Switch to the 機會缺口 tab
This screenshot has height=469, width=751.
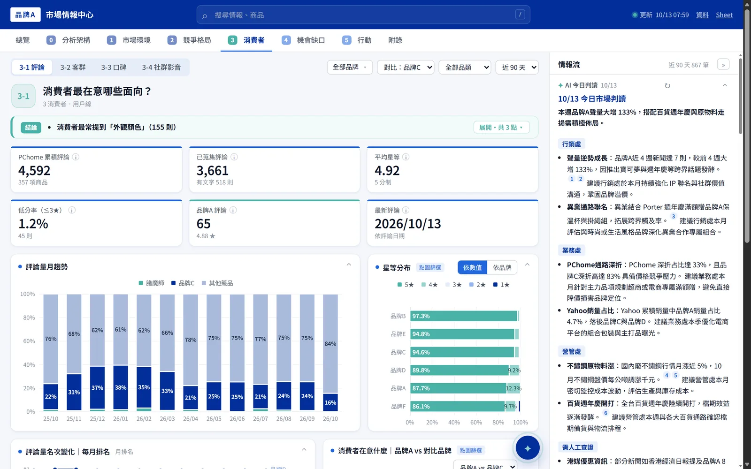tap(304, 40)
